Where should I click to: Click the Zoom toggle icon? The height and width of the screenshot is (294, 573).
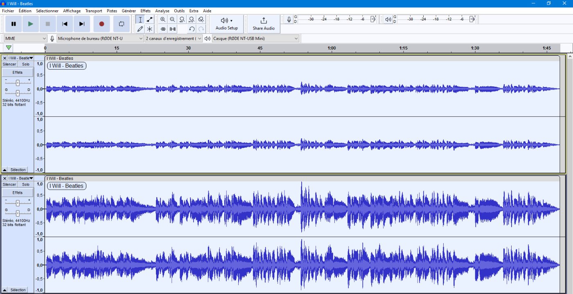(201, 20)
